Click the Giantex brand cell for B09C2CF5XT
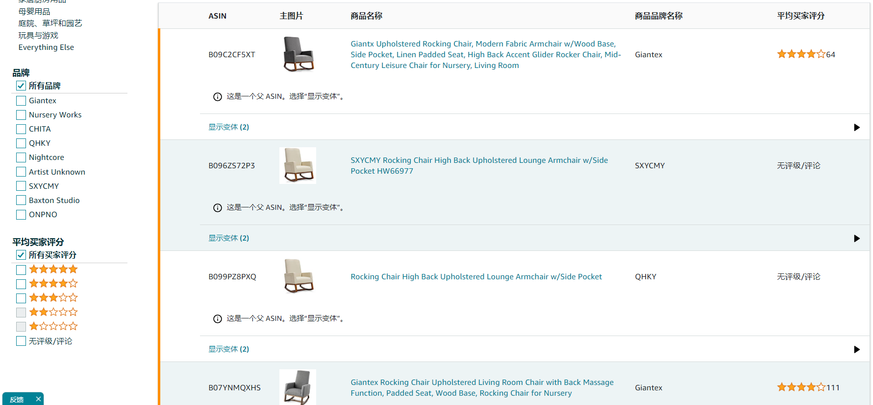The width and height of the screenshot is (873, 405). point(649,55)
